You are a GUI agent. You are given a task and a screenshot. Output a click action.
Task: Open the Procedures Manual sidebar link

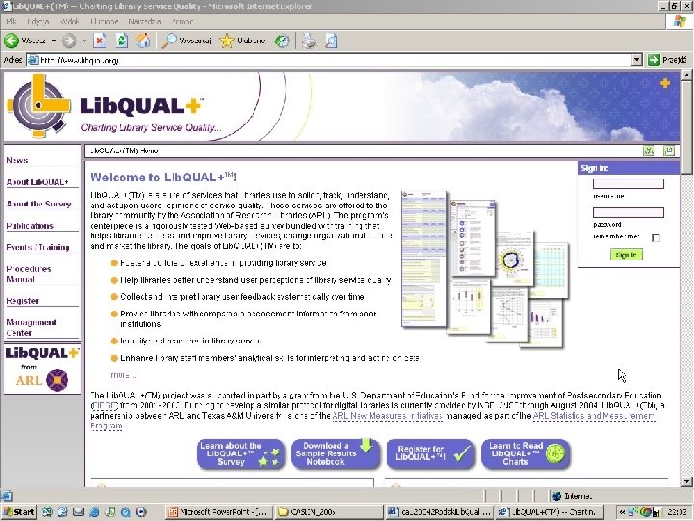point(29,274)
